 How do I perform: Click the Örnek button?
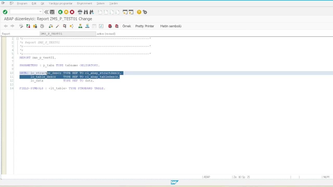(x=127, y=26)
